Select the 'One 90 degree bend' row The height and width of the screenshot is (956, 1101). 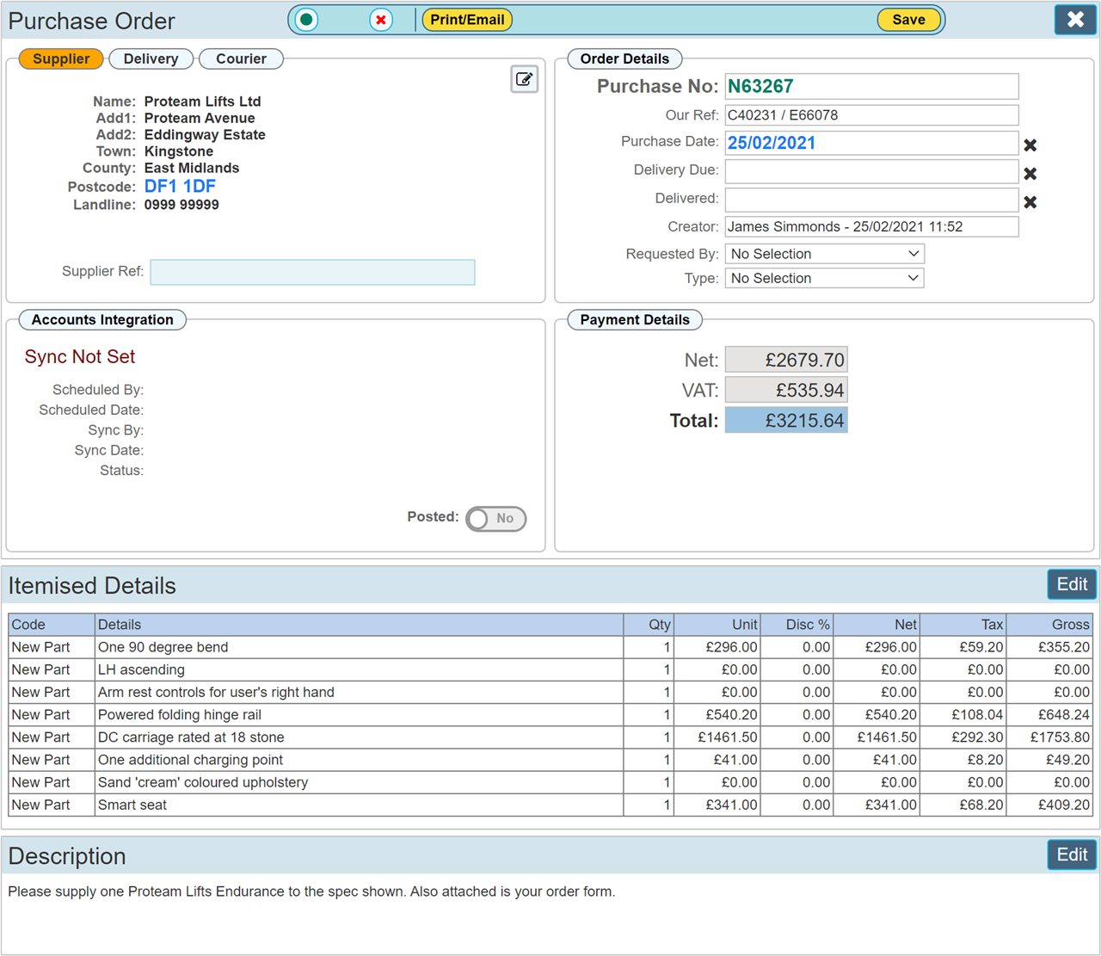(x=550, y=647)
